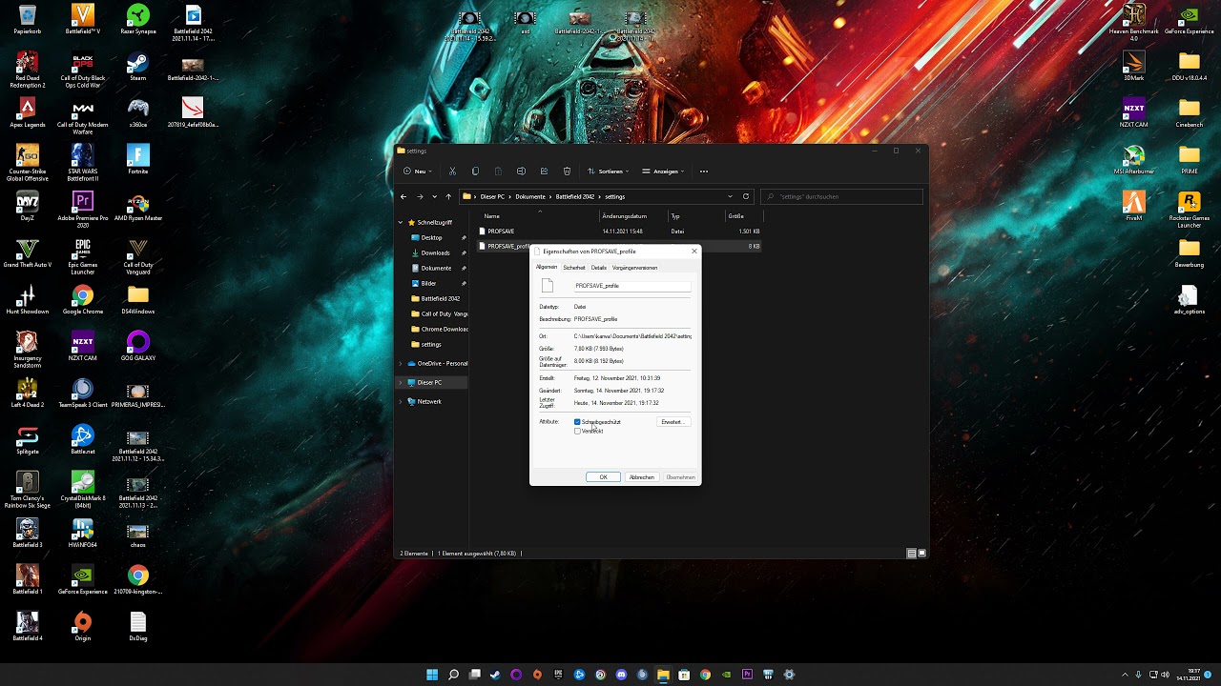Uncheck the Schreibgeschützt checkbox
Image resolution: width=1221 pixels, height=686 pixels.
tap(577, 422)
